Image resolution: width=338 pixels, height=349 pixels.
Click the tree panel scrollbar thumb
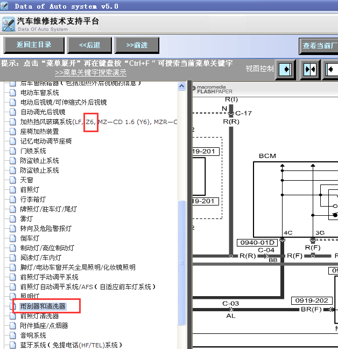[x=182, y=263]
